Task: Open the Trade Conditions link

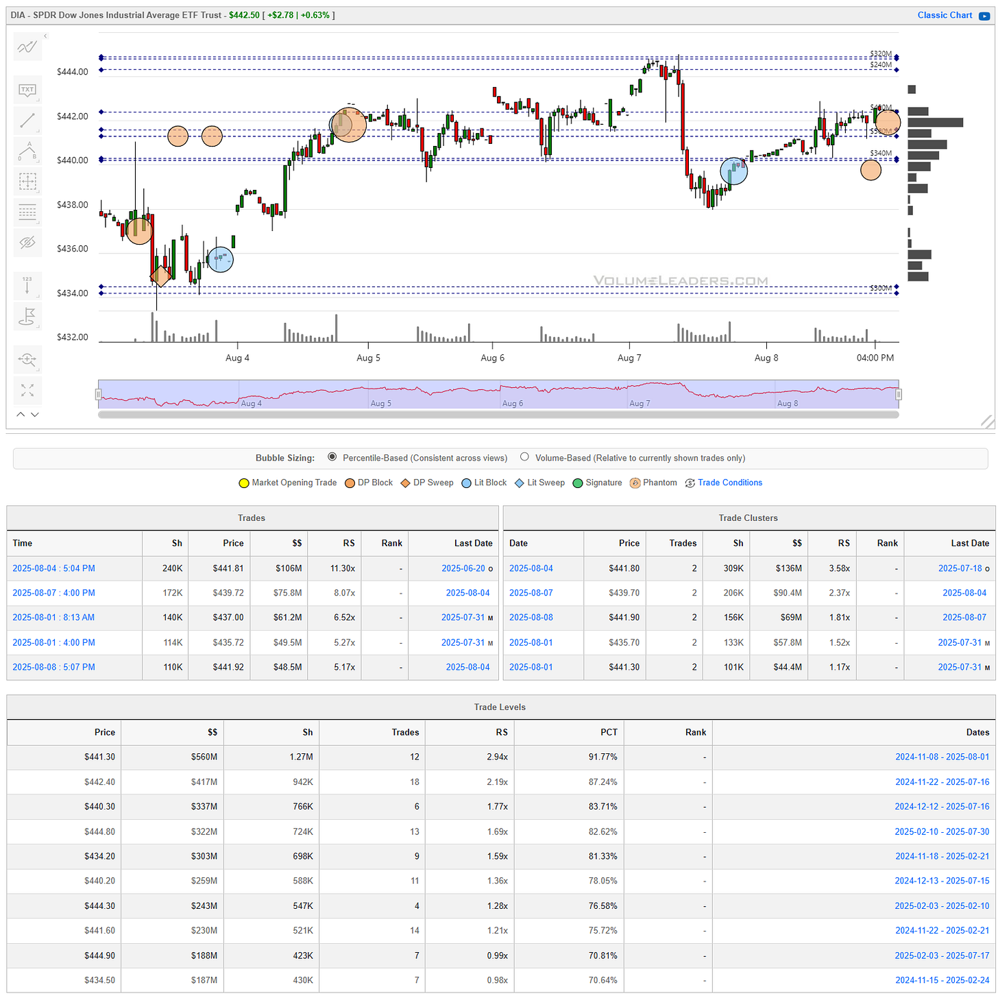Action: coord(729,483)
